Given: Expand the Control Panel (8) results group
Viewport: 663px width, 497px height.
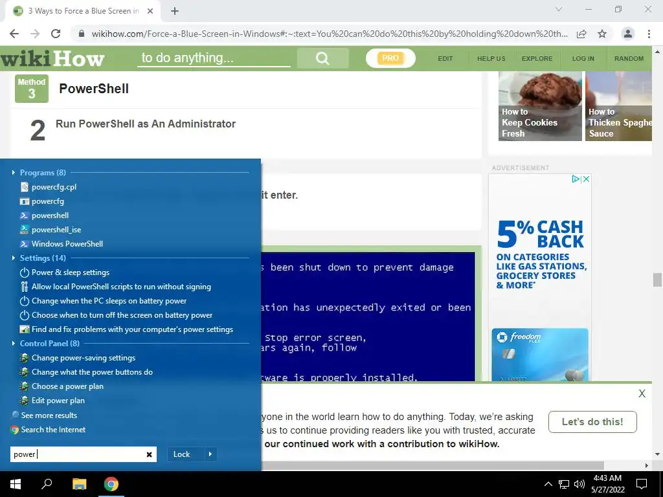Looking at the screenshot, I should pos(14,344).
